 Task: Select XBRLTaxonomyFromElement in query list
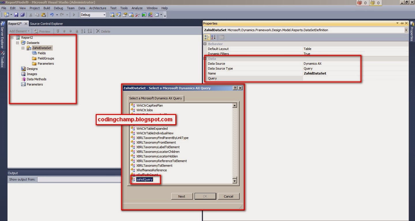click(x=156, y=142)
